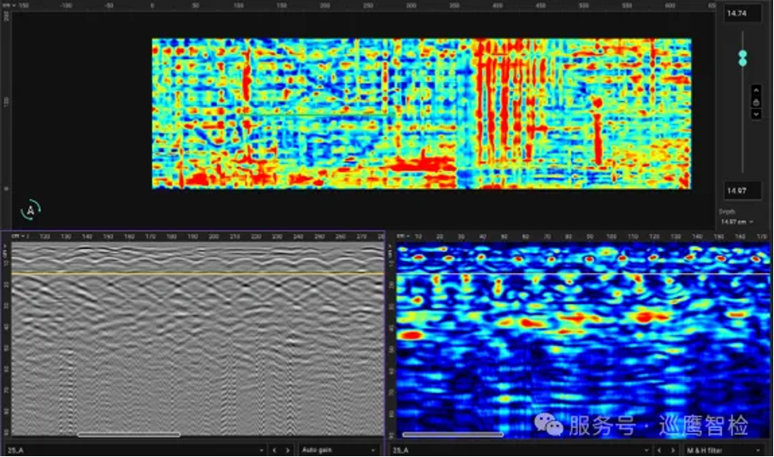Viewport: 774px width, 457px height.
Task: Click the circular A orientation icon
Action: [x=32, y=208]
